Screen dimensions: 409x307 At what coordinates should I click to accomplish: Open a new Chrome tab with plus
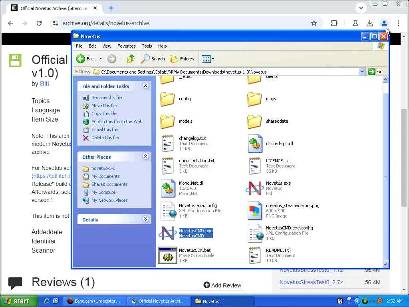(x=111, y=8)
